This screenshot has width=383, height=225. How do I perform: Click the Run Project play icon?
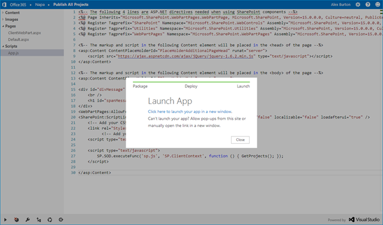pyautogui.click(x=5, y=220)
